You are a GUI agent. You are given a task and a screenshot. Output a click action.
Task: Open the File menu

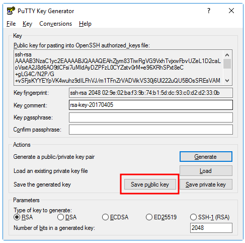pyautogui.click(x=11, y=24)
